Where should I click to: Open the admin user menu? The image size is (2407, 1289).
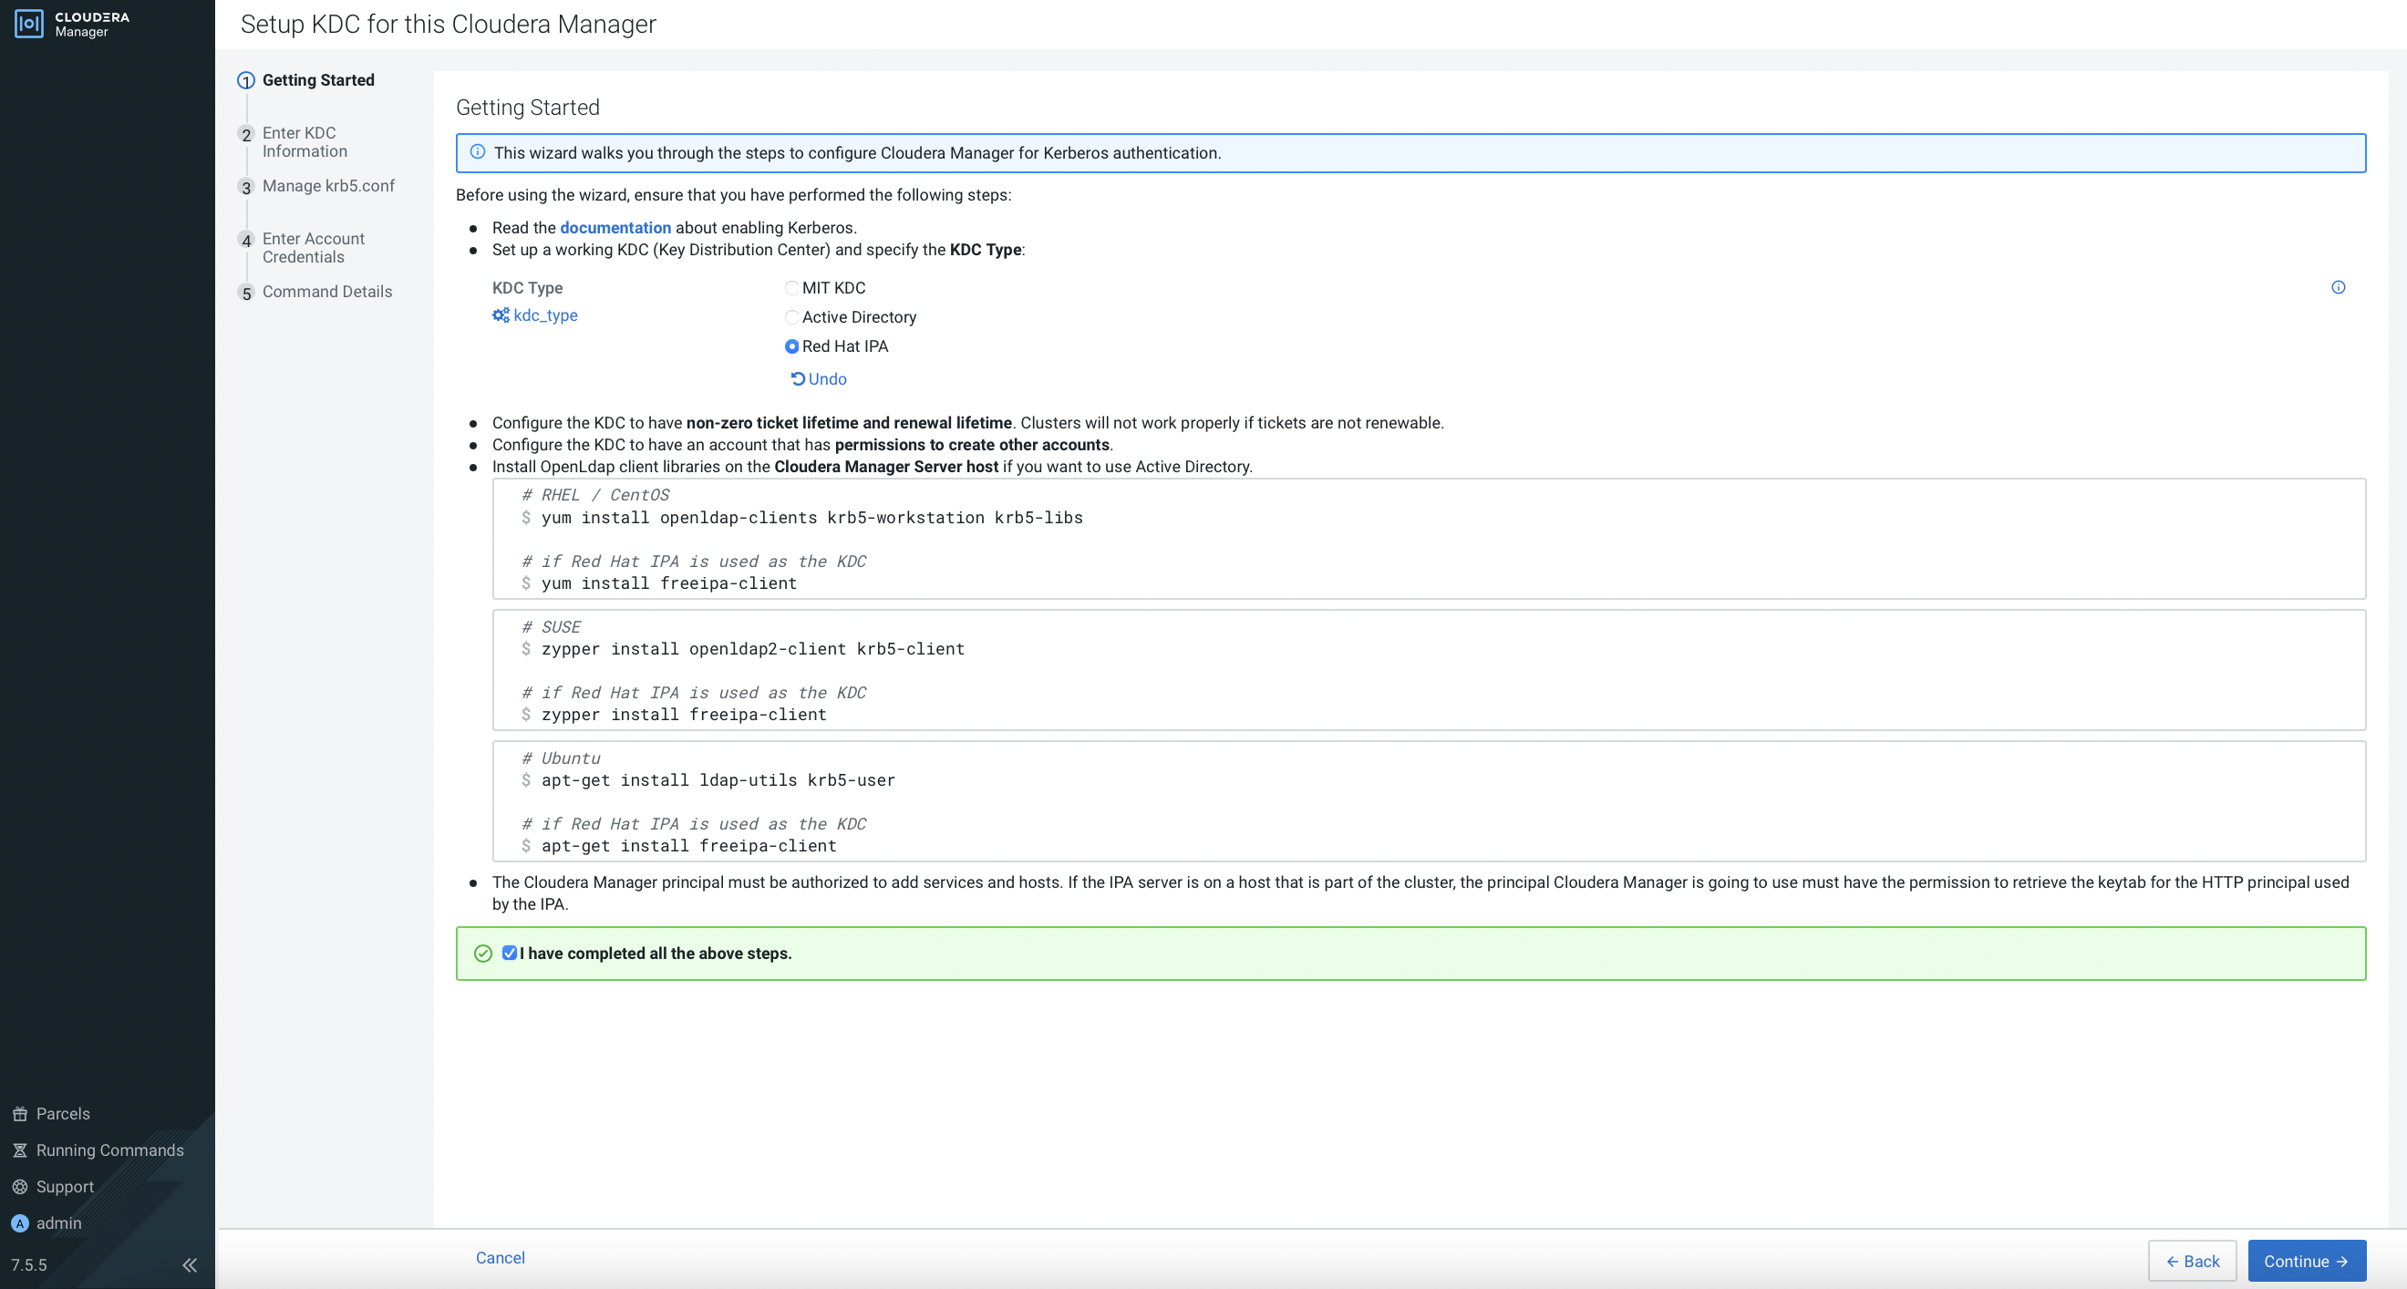click(59, 1222)
